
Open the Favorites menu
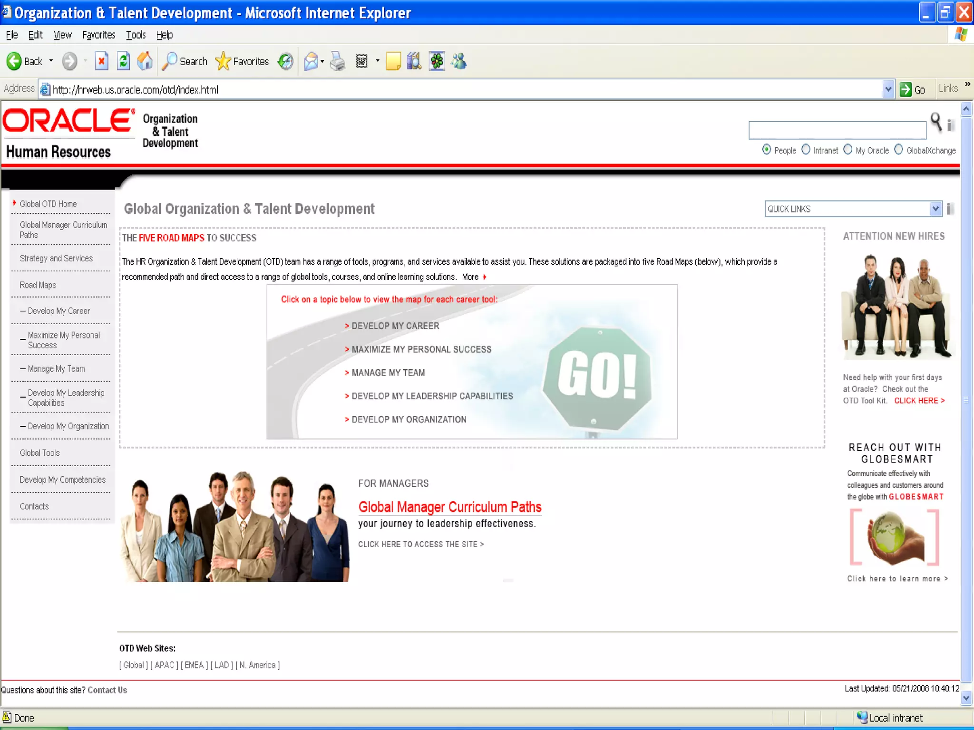(x=98, y=35)
